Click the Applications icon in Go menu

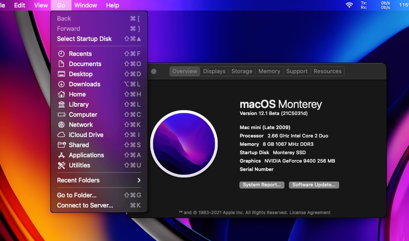click(x=61, y=155)
